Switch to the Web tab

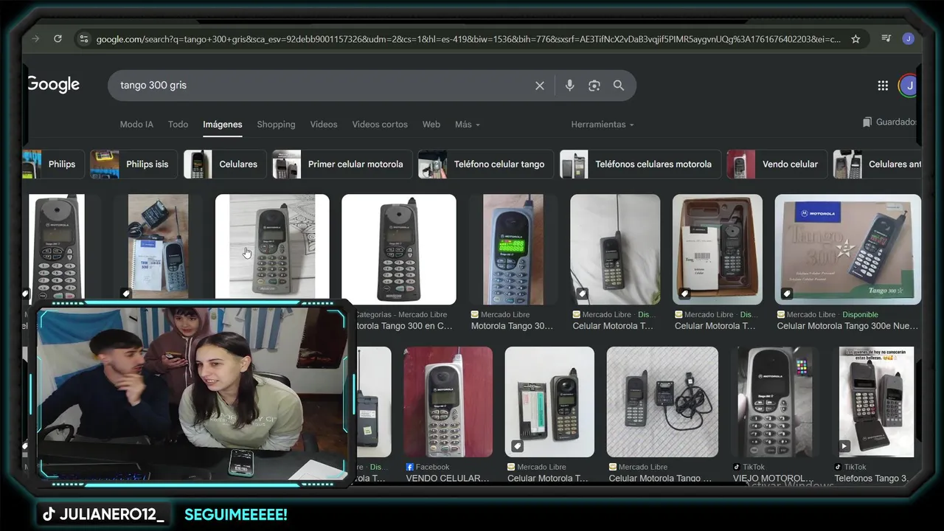pos(431,124)
